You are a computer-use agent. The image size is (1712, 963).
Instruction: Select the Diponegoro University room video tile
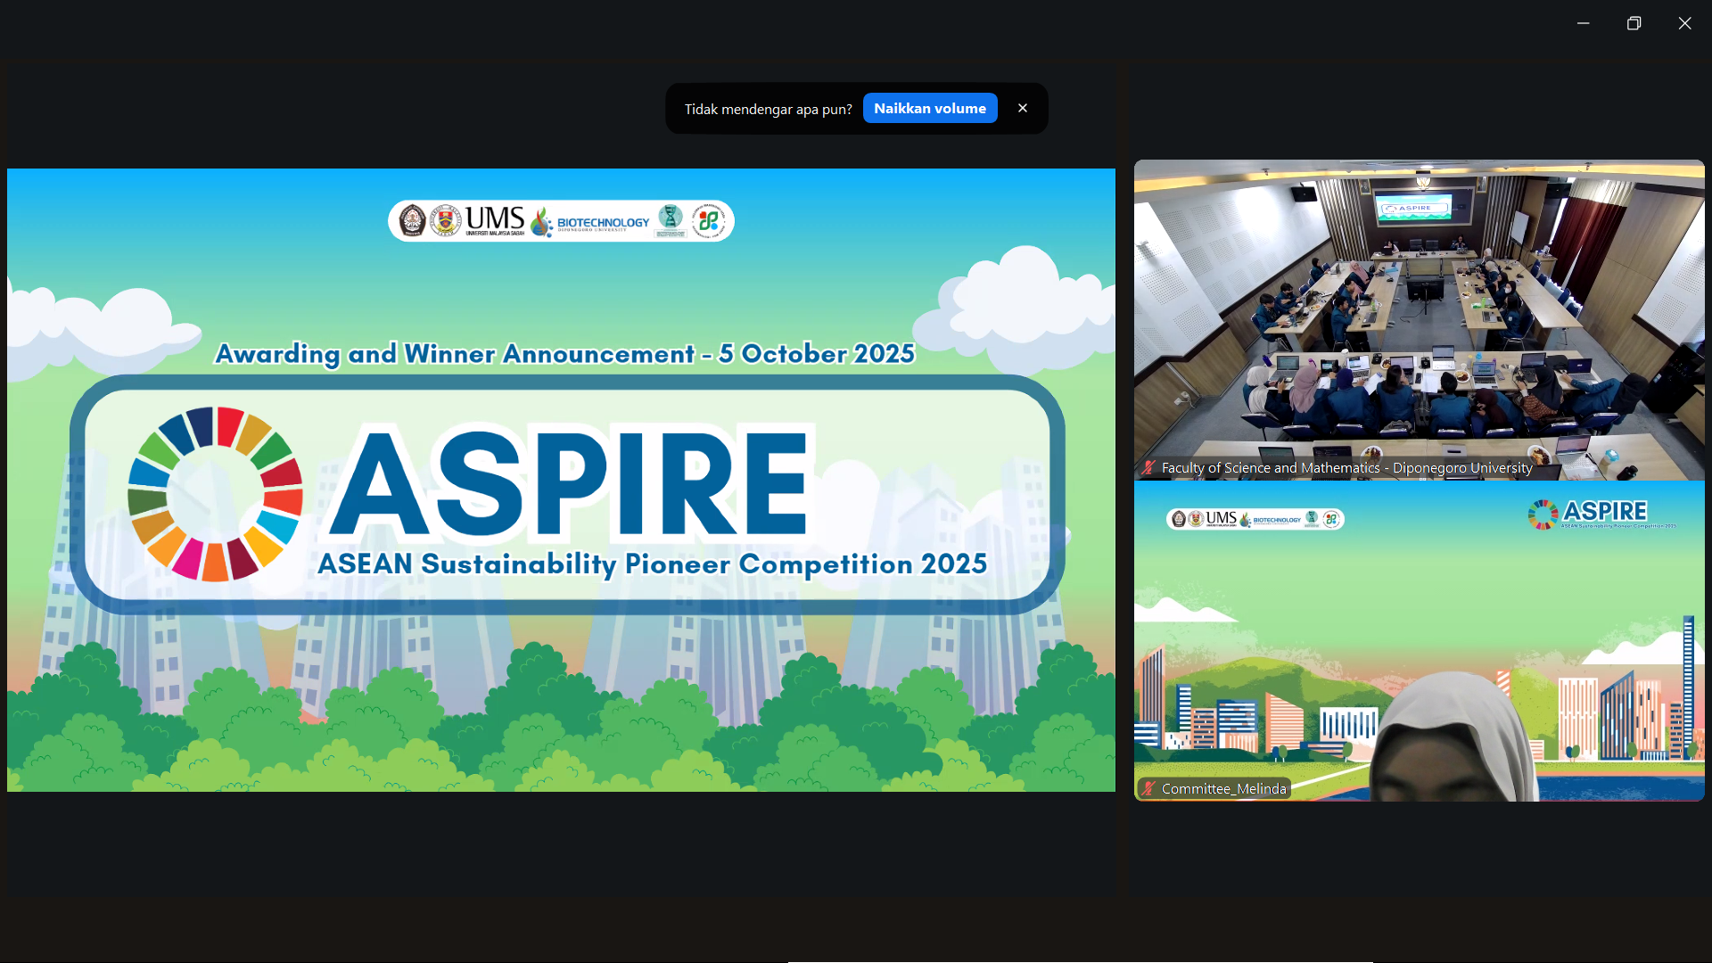(x=1418, y=321)
